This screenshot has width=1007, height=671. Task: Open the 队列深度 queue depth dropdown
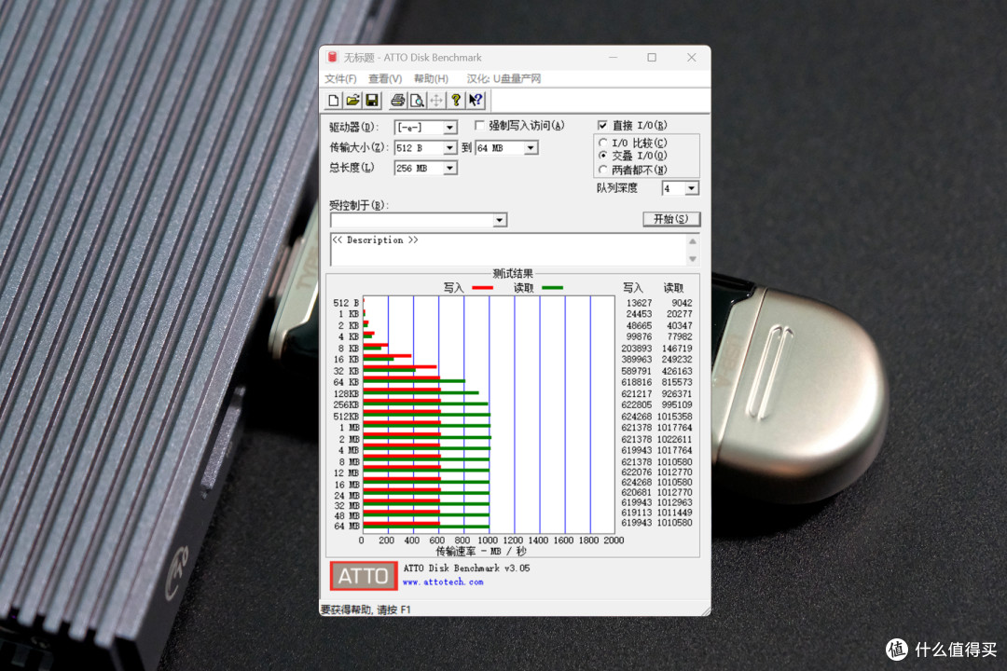coord(692,189)
